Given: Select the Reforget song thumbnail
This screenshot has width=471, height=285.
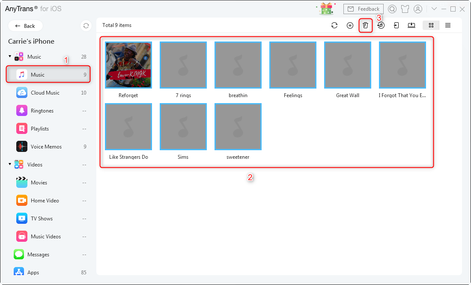Looking at the screenshot, I should 128,65.
